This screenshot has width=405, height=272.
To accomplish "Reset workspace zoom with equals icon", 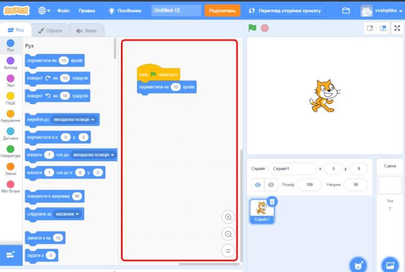I will [x=228, y=251].
